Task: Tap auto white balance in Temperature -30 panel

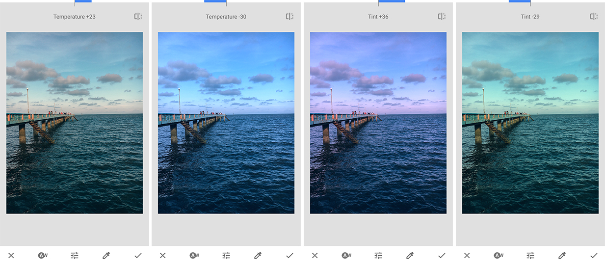Action: pyautogui.click(x=194, y=255)
